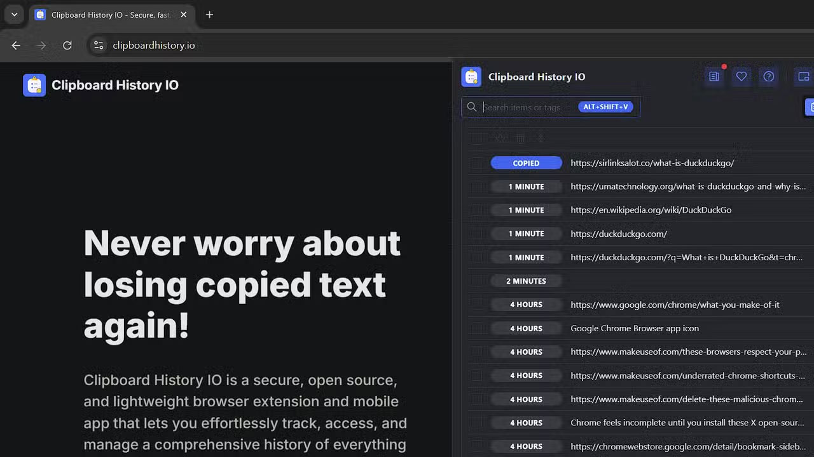View site information in address bar

pos(98,45)
